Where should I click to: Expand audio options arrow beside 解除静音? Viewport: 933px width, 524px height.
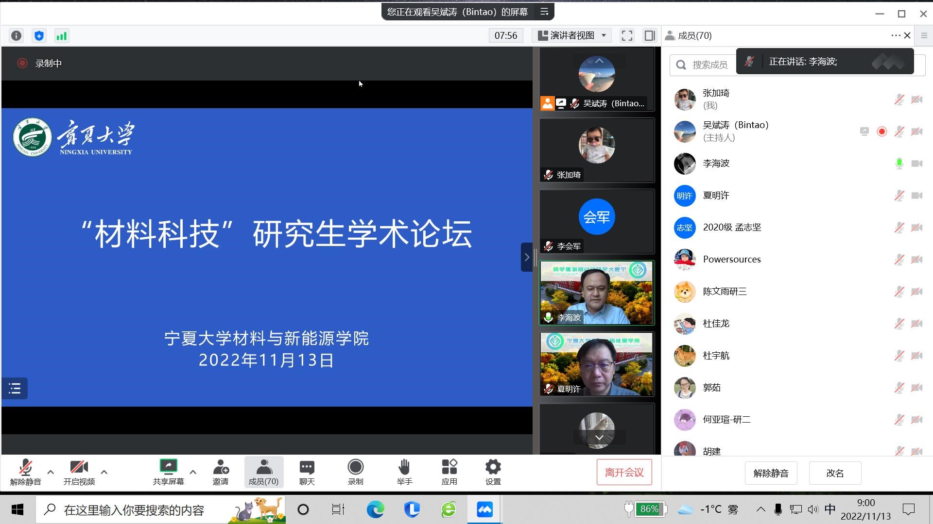[51, 472]
